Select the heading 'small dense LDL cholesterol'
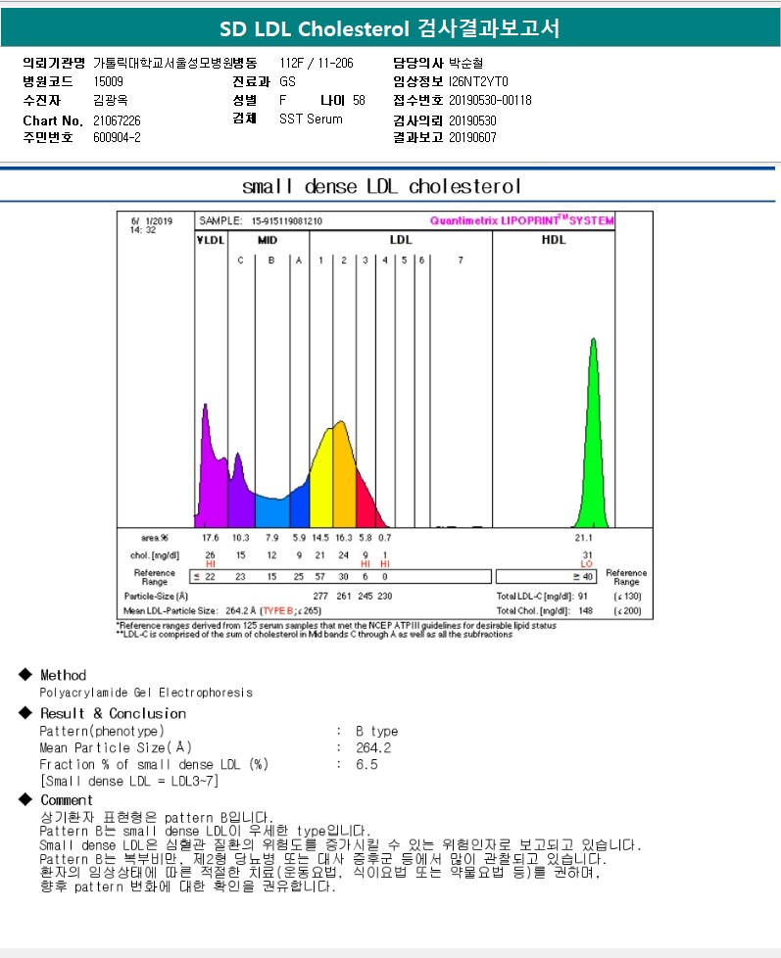781x958 pixels. point(381,186)
